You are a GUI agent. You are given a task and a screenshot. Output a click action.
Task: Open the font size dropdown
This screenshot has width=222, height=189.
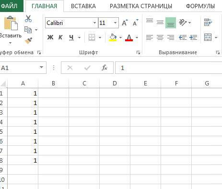click(115, 23)
